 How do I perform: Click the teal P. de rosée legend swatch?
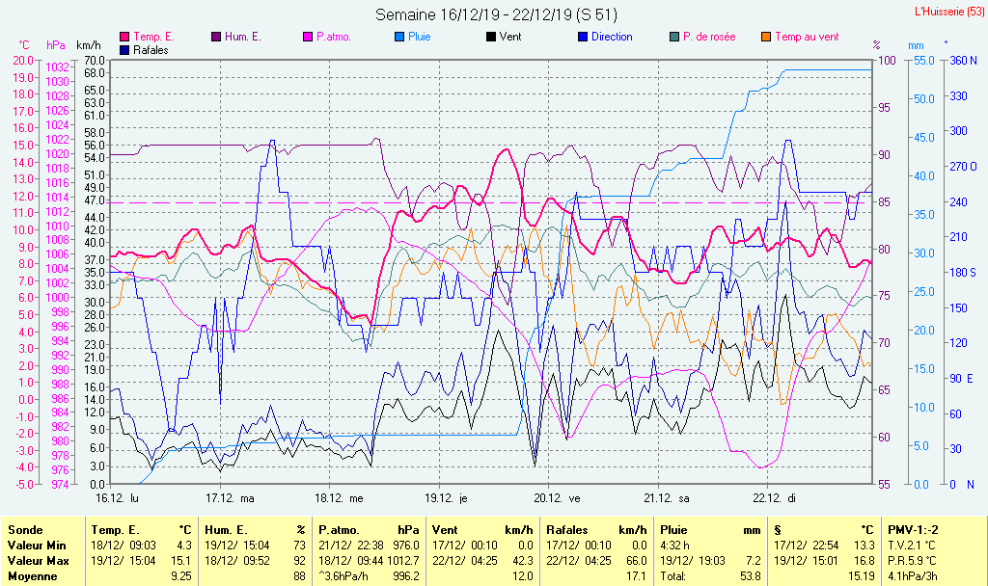pos(674,38)
